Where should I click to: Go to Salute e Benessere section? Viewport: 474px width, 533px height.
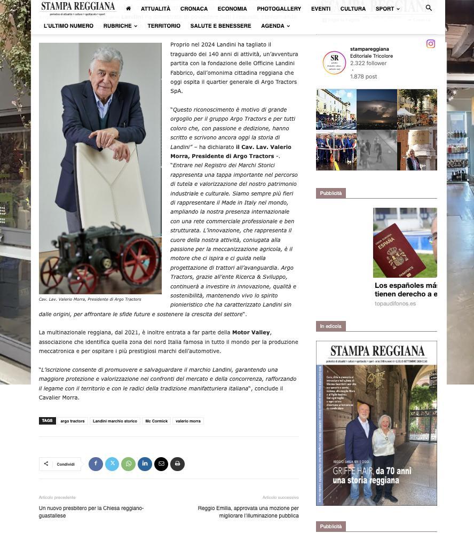[x=220, y=26]
